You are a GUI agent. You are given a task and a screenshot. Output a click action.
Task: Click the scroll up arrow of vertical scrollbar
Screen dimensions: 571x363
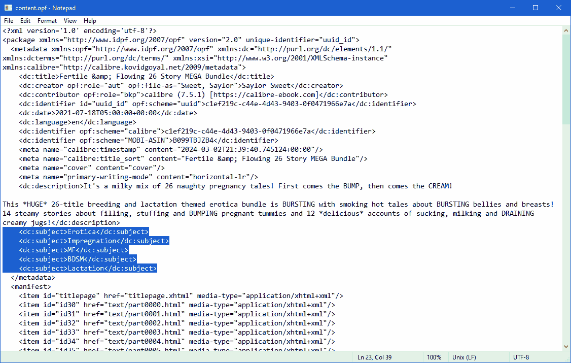[x=566, y=30]
